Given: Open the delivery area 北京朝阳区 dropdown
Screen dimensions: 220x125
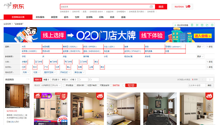Looking at the screenshot, I should click(51, 85).
